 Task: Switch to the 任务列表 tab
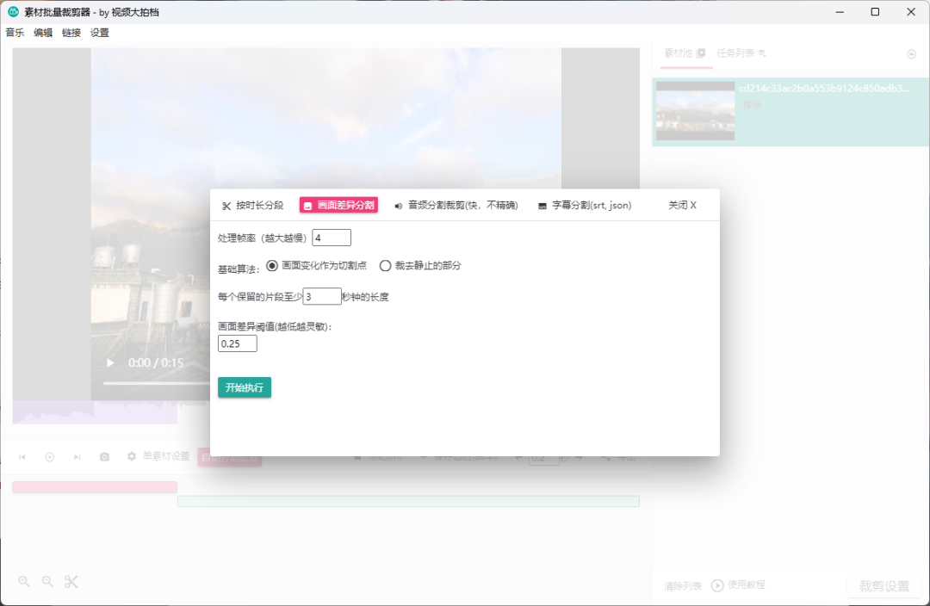pyautogui.click(x=741, y=53)
